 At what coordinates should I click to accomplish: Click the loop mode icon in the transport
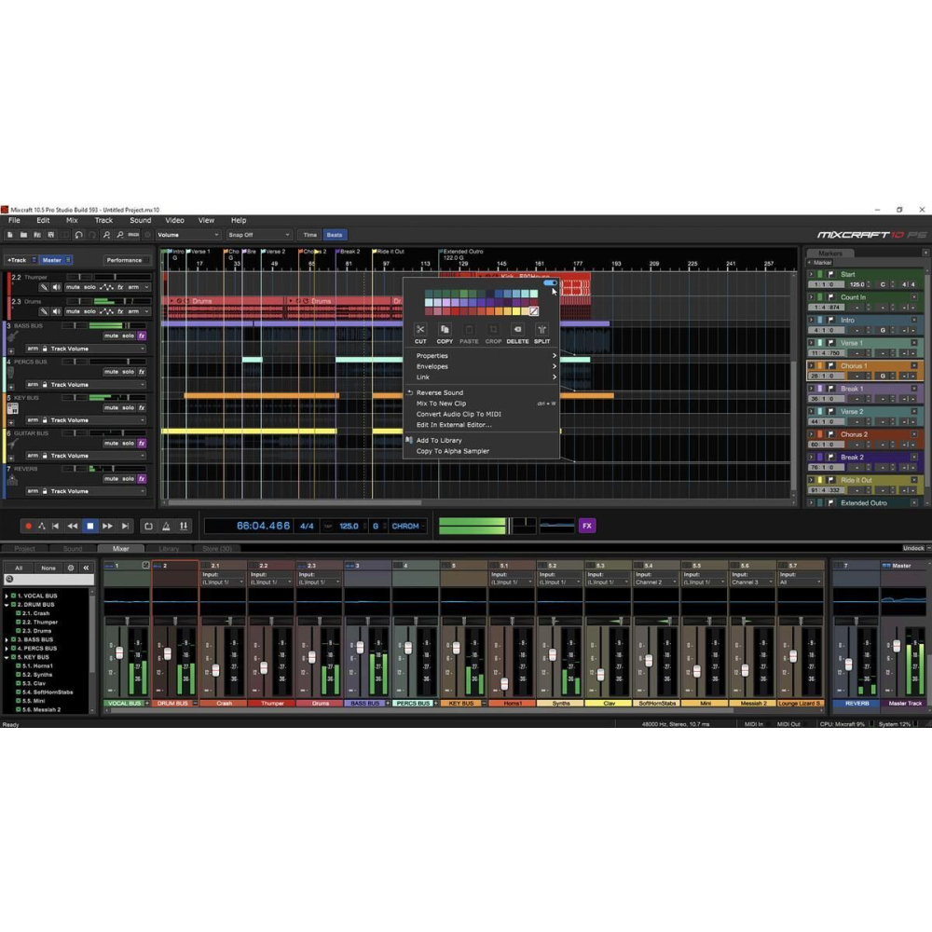[x=148, y=526]
